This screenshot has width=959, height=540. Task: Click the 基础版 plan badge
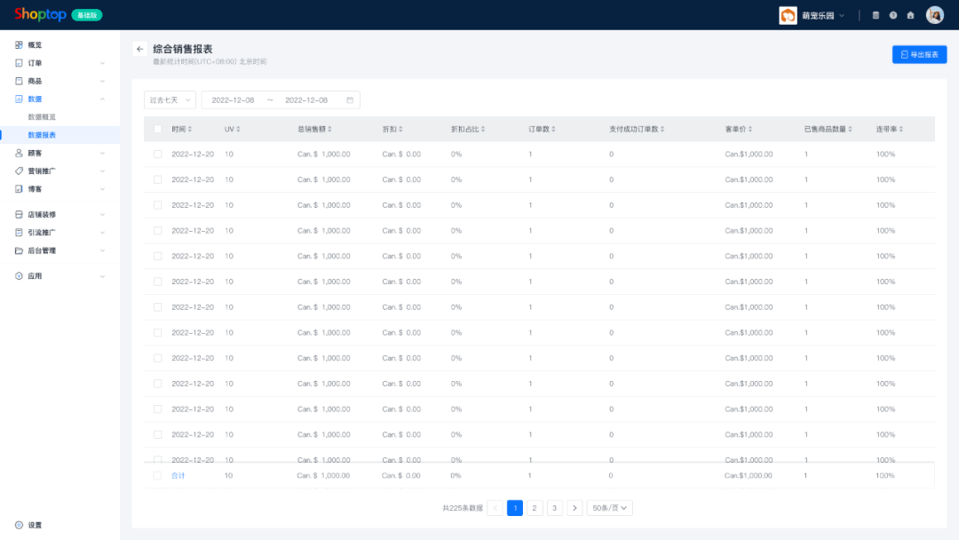click(87, 15)
